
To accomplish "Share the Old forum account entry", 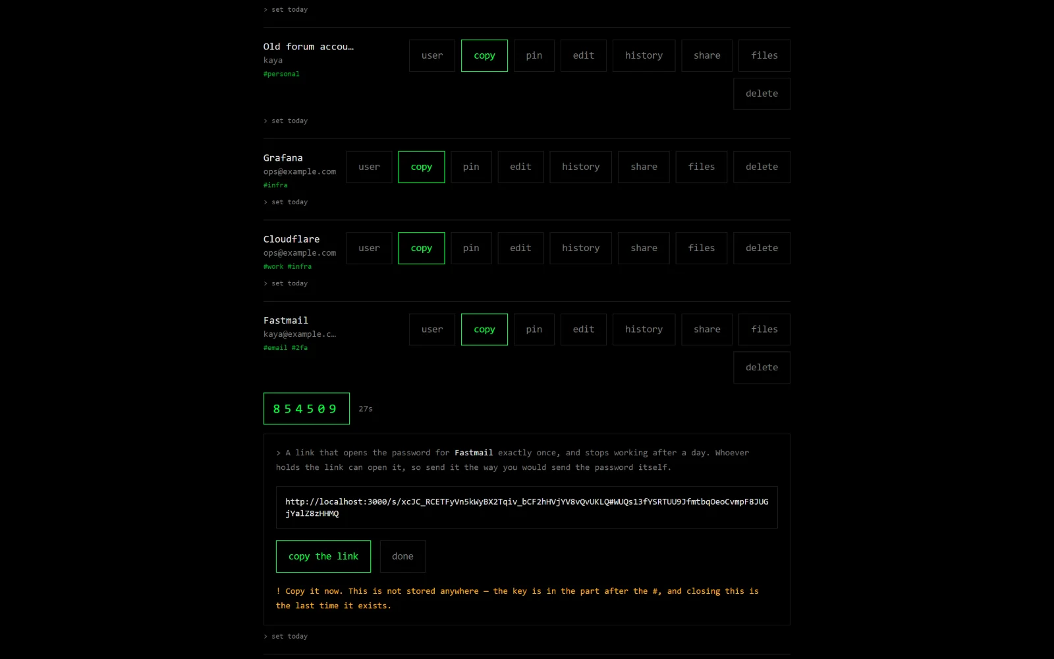I will point(707,56).
